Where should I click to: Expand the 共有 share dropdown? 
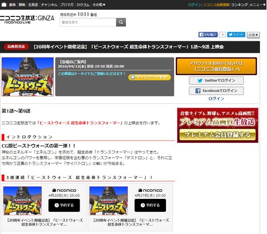click(254, 35)
